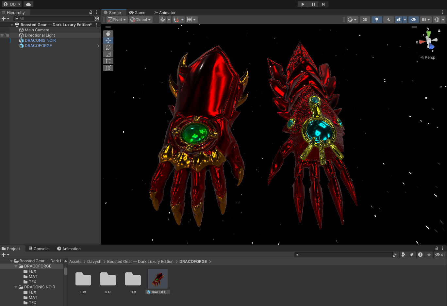
Task: Start Play mode
Action: [303, 4]
